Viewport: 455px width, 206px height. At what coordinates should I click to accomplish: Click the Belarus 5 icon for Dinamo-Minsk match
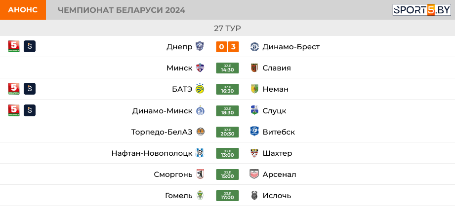click(x=14, y=110)
